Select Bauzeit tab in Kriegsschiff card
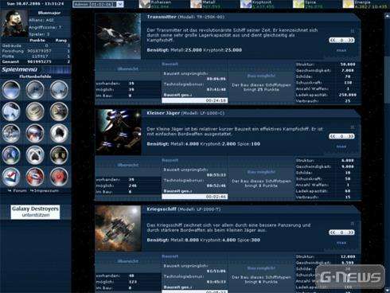The image size is (390, 293). point(170,256)
